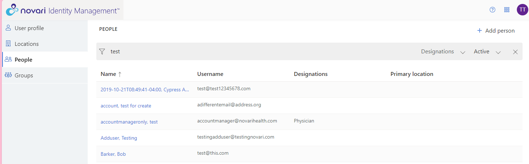Image resolution: width=529 pixels, height=164 pixels.
Task: Click the Novari logo icon
Action: point(12,10)
